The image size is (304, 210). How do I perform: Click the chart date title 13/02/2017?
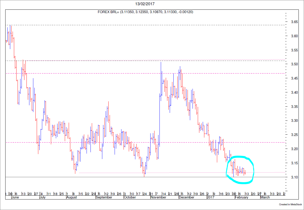(145, 4)
